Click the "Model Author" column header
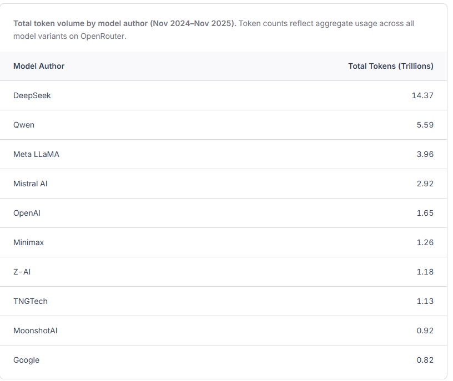Image resolution: width=453 pixels, height=381 pixels. pyautogui.click(x=39, y=66)
